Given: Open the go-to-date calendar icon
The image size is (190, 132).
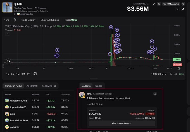Looking at the screenshot, I should (x=35, y=74).
